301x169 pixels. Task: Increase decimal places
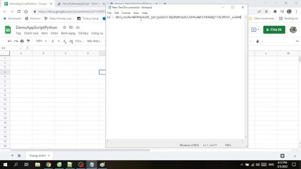click(71, 41)
